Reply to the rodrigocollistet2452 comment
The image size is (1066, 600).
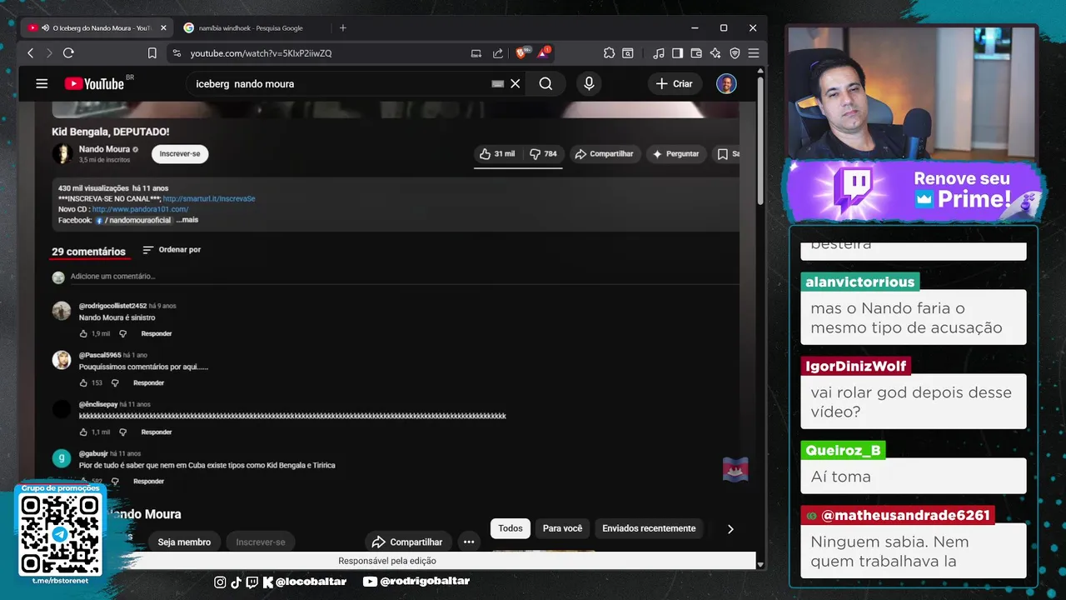(156, 333)
